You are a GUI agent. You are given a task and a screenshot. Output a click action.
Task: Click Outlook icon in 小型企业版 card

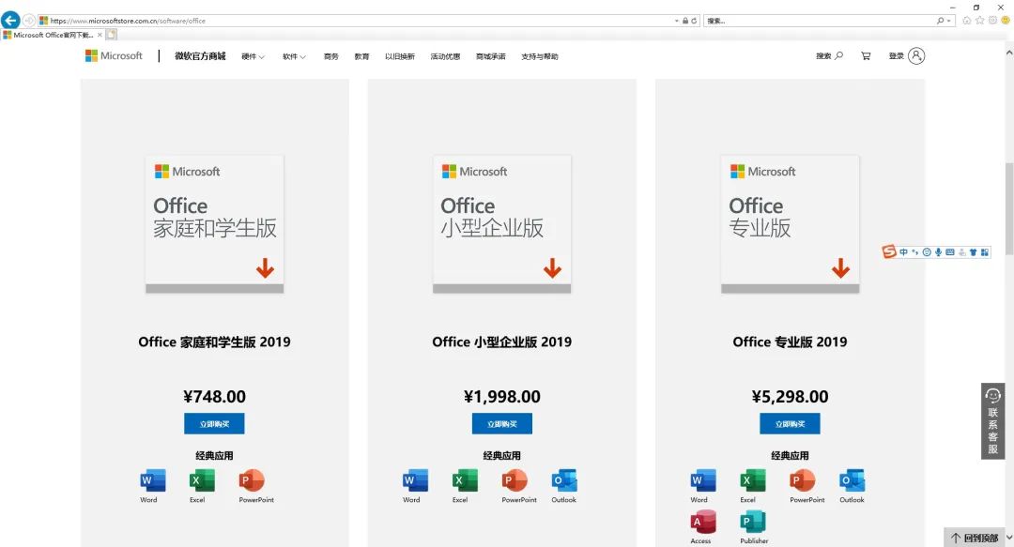[564, 480]
